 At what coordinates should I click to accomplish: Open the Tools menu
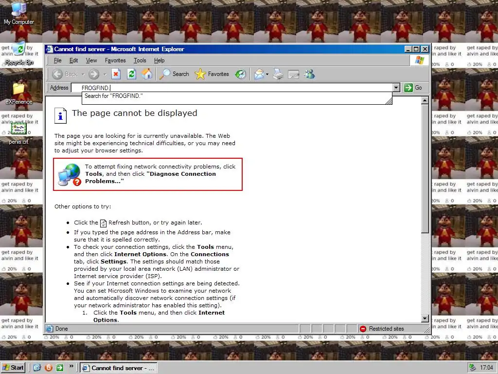click(140, 60)
